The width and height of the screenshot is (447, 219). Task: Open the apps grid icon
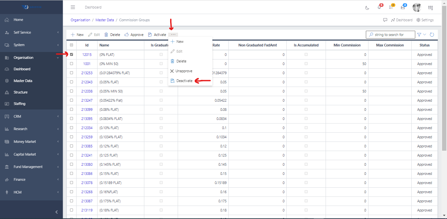430,8
